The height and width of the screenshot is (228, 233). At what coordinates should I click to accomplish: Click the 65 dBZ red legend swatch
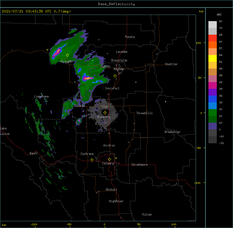click(212, 38)
